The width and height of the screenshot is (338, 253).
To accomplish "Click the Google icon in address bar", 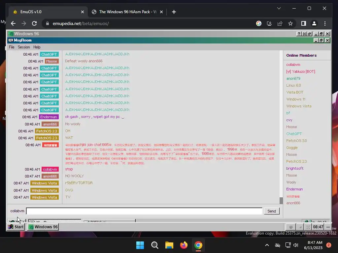I will coord(259,23).
